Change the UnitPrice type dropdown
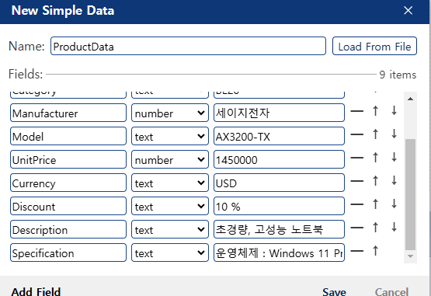Image resolution: width=431 pixels, height=296 pixels. click(x=170, y=159)
